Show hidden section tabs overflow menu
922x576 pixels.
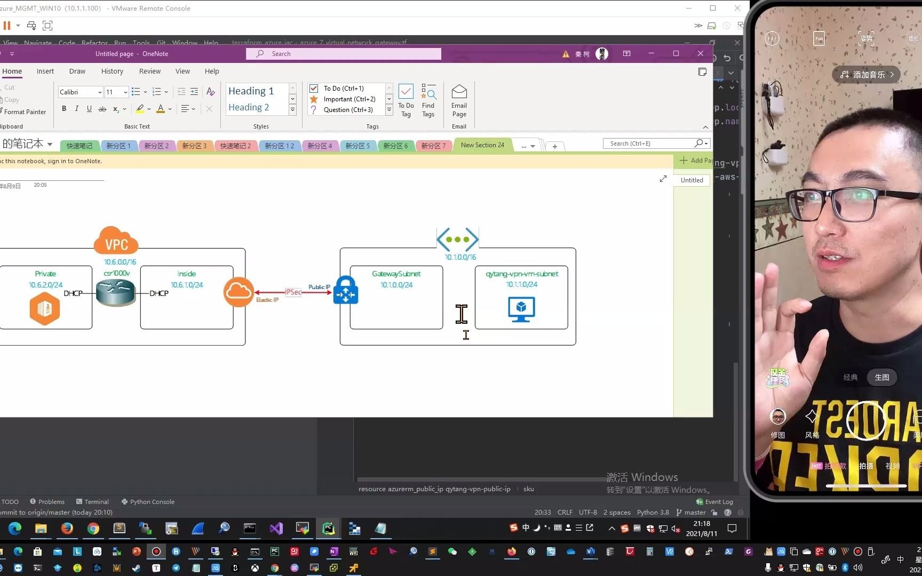(528, 146)
